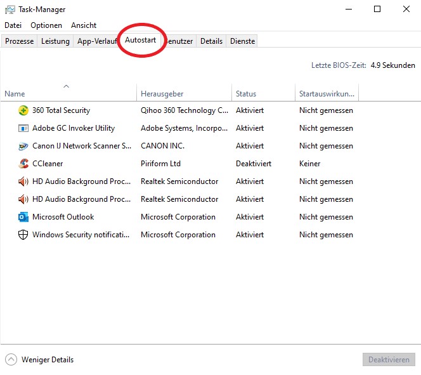Click the Piriform Ltd publisher cell

[x=160, y=164]
